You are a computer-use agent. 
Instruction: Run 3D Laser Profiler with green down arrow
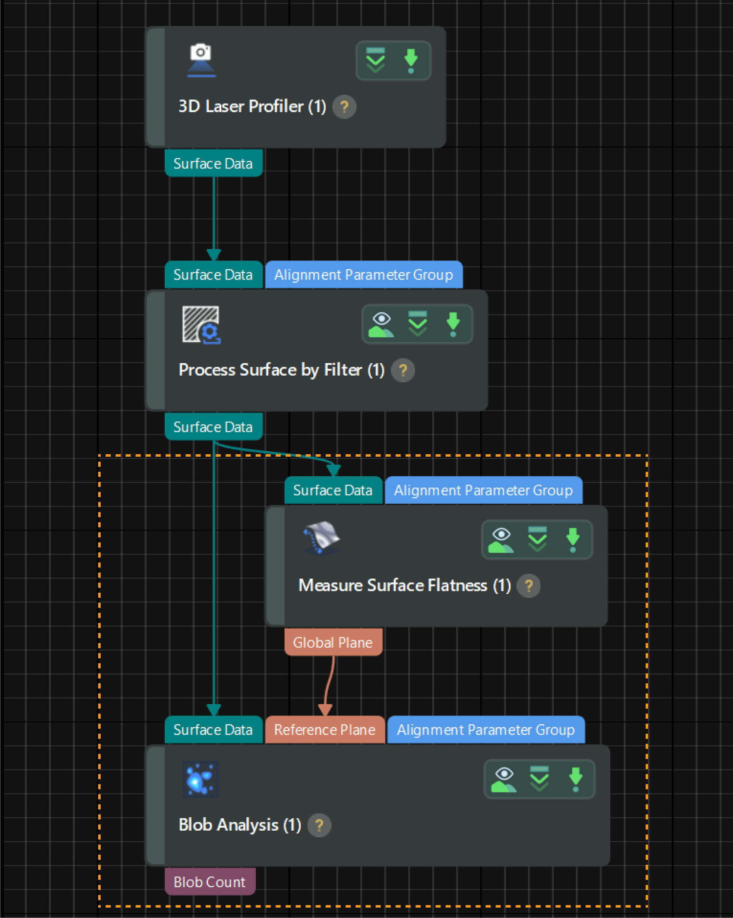[x=411, y=60]
